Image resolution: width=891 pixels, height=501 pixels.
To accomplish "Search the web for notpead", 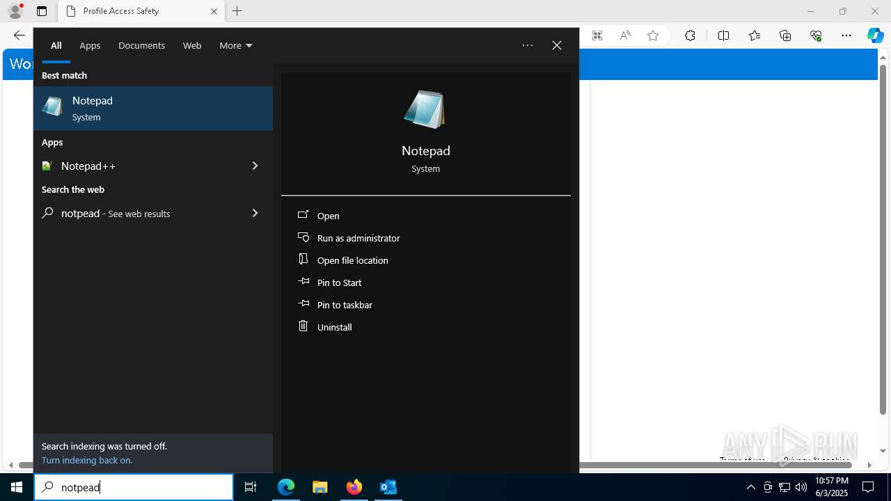I will 136,213.
